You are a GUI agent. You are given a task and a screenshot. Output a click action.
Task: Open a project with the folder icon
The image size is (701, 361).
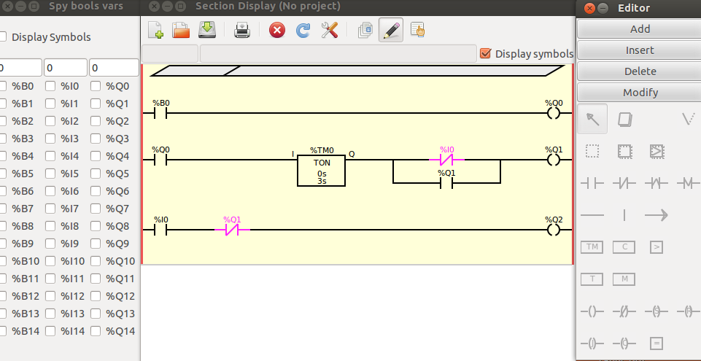pyautogui.click(x=181, y=31)
